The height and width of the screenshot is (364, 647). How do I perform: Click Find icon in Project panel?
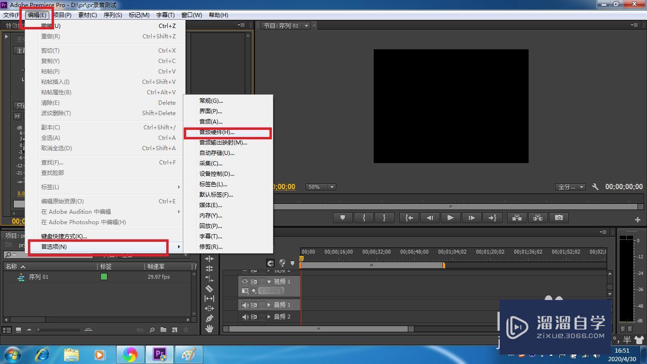[152, 330]
